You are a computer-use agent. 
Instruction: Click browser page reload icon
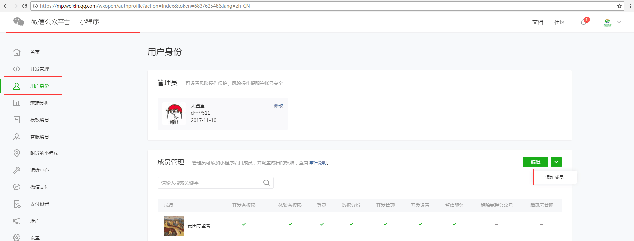pyautogui.click(x=25, y=6)
